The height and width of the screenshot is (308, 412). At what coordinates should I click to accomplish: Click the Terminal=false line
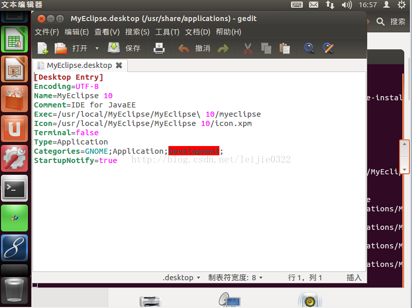pos(66,133)
